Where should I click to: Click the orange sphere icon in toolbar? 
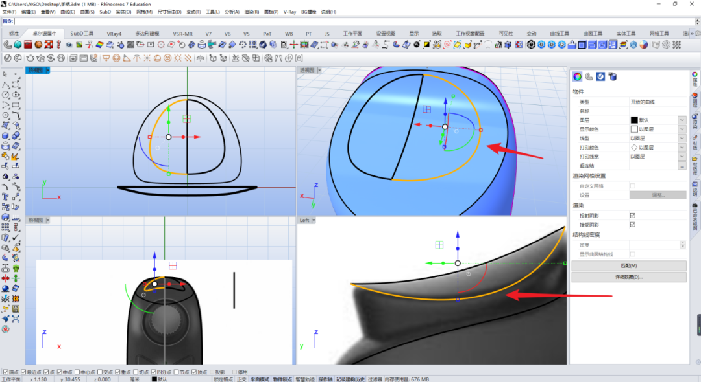point(38,45)
